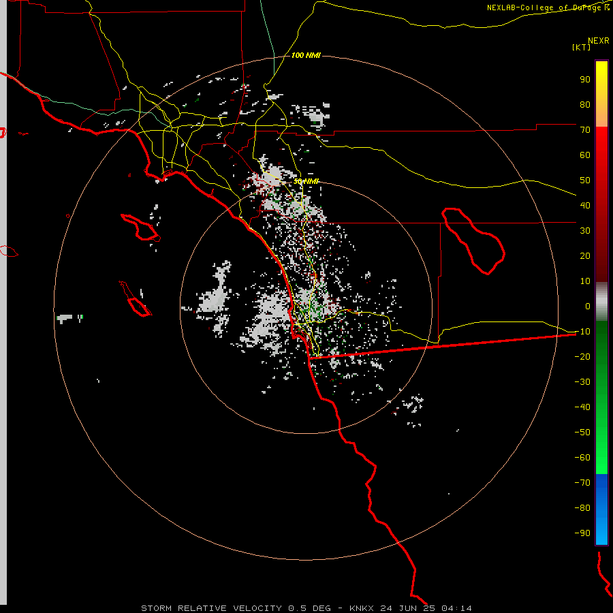Viewport: 613px width, 613px height.
Task: Click the KNKX station identifier in caption
Action: (x=361, y=608)
